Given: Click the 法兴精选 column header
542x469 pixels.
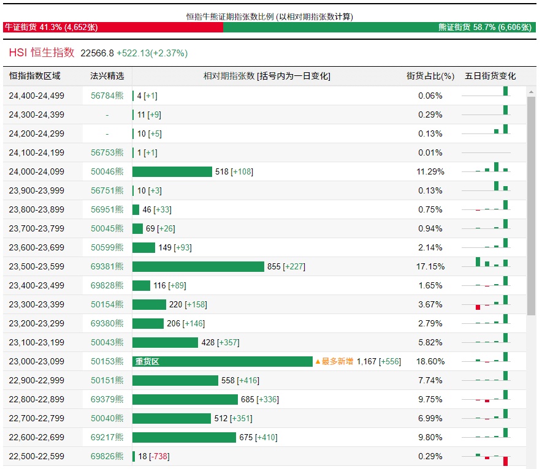Looking at the screenshot, I should click(107, 76).
